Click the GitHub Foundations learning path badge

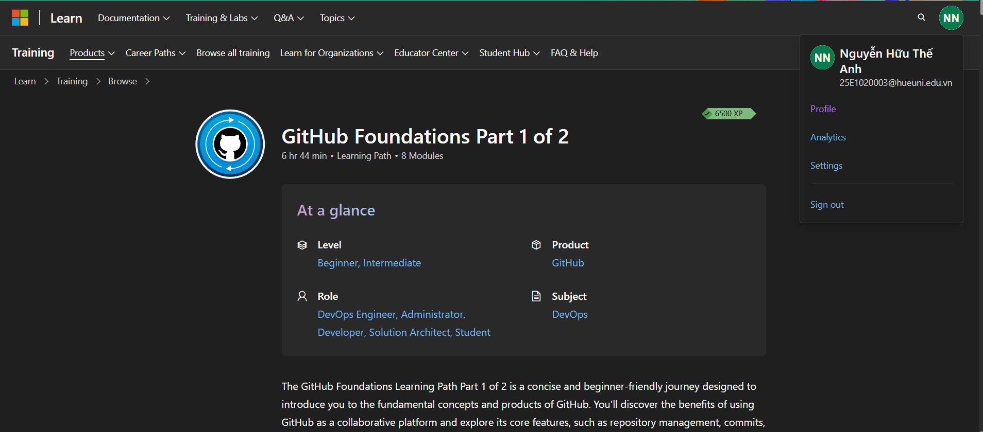[x=230, y=144]
